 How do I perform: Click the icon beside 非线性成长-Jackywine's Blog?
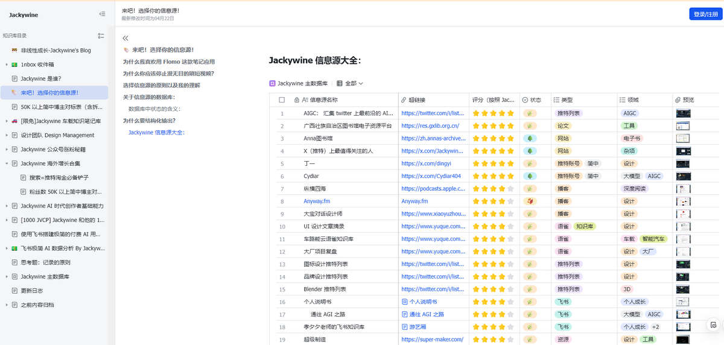[14, 50]
